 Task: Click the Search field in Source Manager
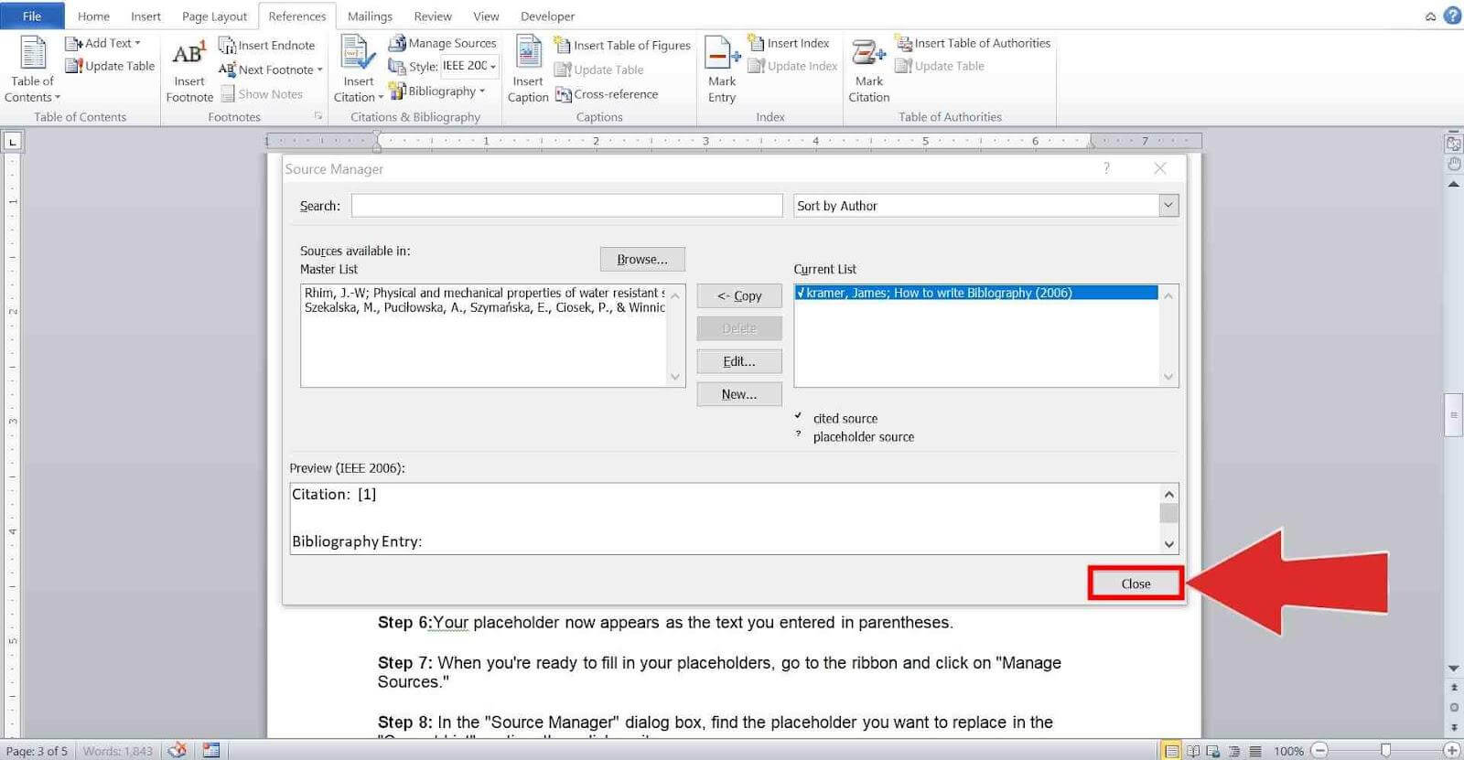click(566, 206)
